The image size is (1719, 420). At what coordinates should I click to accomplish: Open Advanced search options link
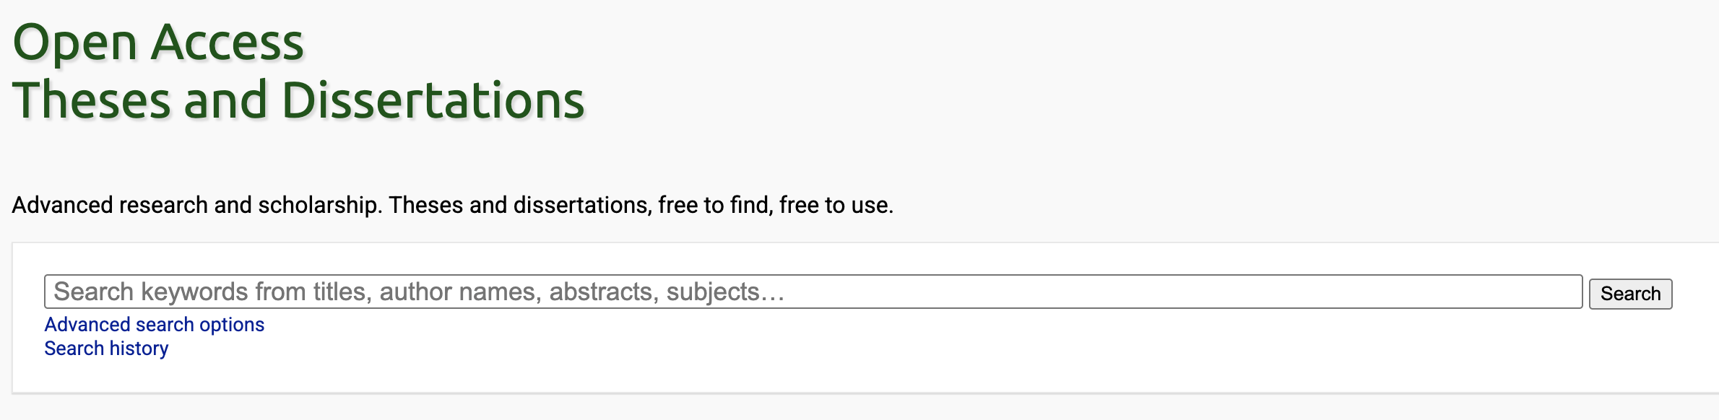(x=154, y=325)
